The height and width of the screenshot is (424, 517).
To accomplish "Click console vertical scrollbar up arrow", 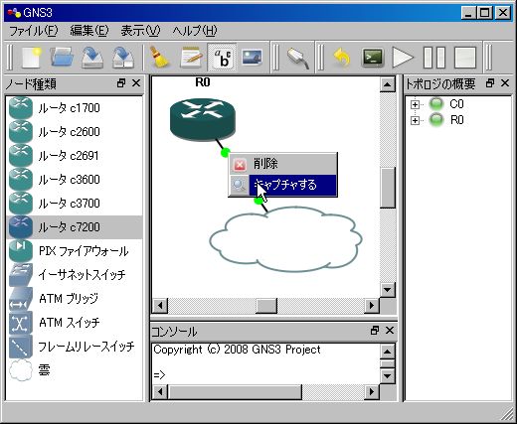I will click(x=387, y=352).
